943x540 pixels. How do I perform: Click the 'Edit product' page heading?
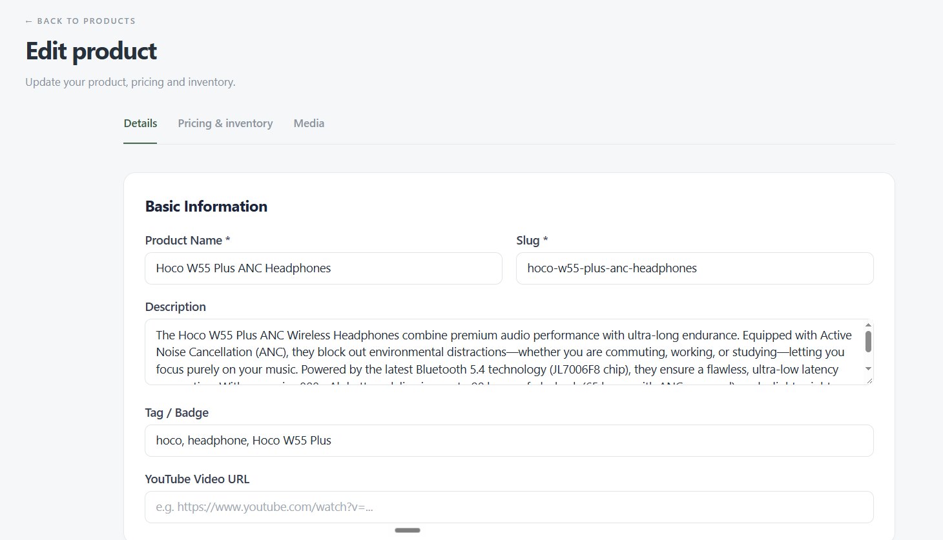coord(91,51)
